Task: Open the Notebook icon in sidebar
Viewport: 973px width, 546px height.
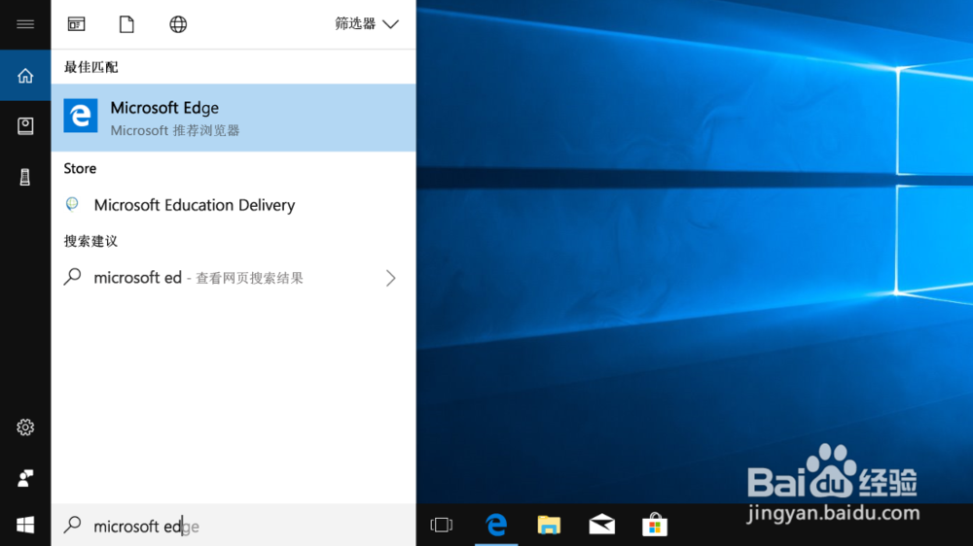Action: pos(25,125)
